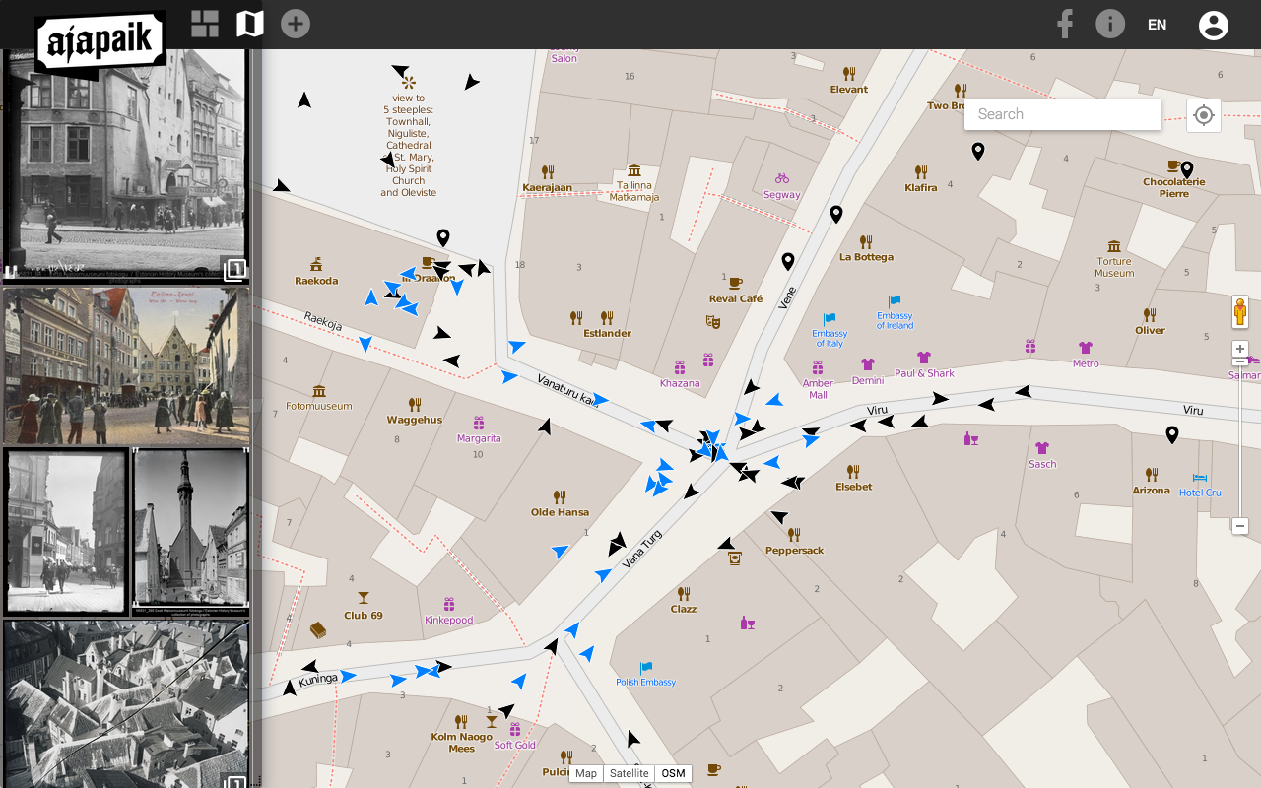Open the user profile icon

(x=1214, y=25)
